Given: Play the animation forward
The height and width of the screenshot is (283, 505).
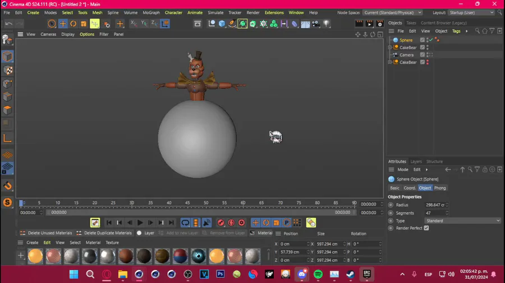Looking at the screenshot, I should [140, 223].
